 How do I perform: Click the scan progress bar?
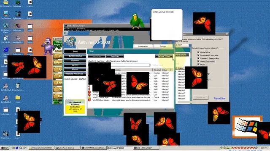point(119,65)
